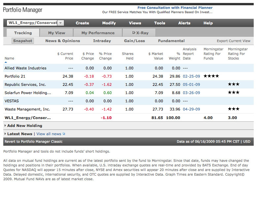This screenshot has width=257, height=197.
Task: Switch to the Tracking tab
Action: (x=23, y=33)
